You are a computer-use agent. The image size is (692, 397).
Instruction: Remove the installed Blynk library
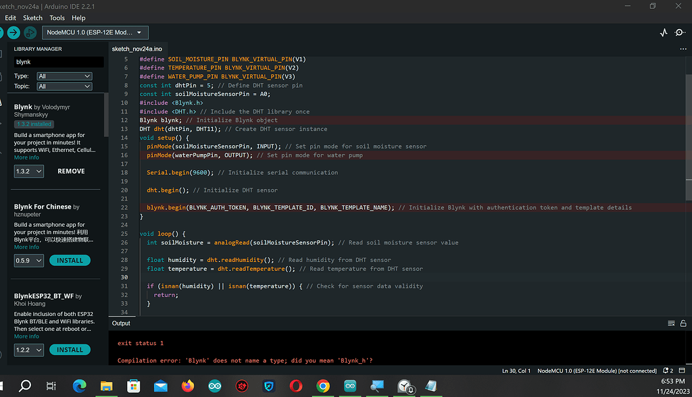(x=71, y=171)
